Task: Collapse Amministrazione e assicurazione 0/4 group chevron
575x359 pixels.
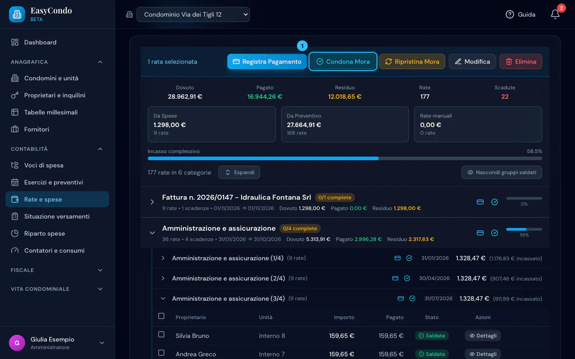Action: (x=152, y=233)
